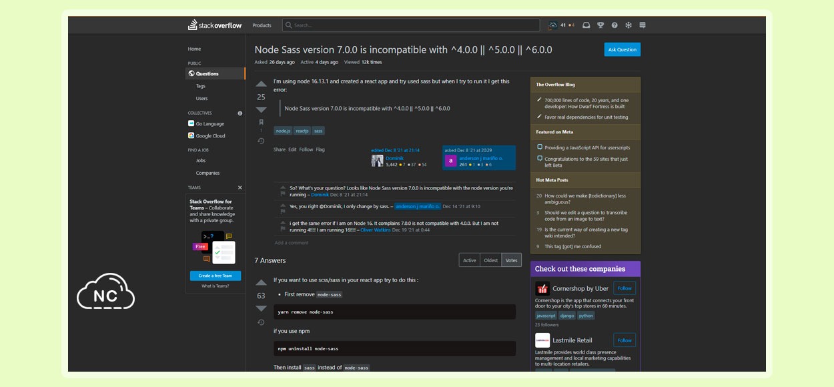The height and width of the screenshot is (387, 834).
Task: Click the node.js tag
Action: pyautogui.click(x=283, y=131)
